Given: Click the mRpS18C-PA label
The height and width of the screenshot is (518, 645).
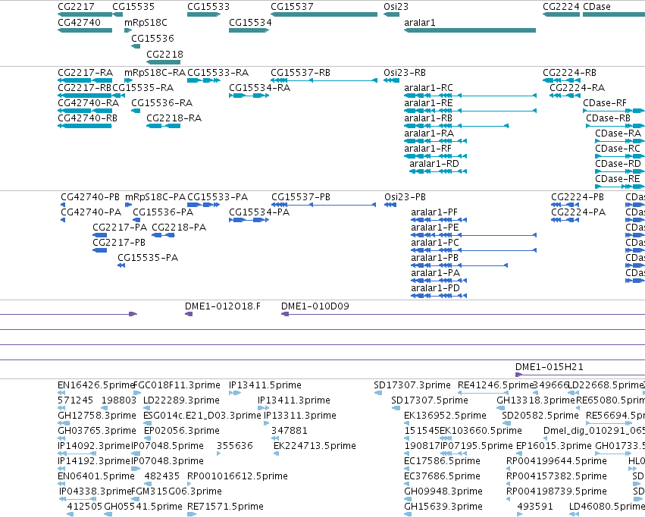Looking at the screenshot, I should pyautogui.click(x=155, y=197).
